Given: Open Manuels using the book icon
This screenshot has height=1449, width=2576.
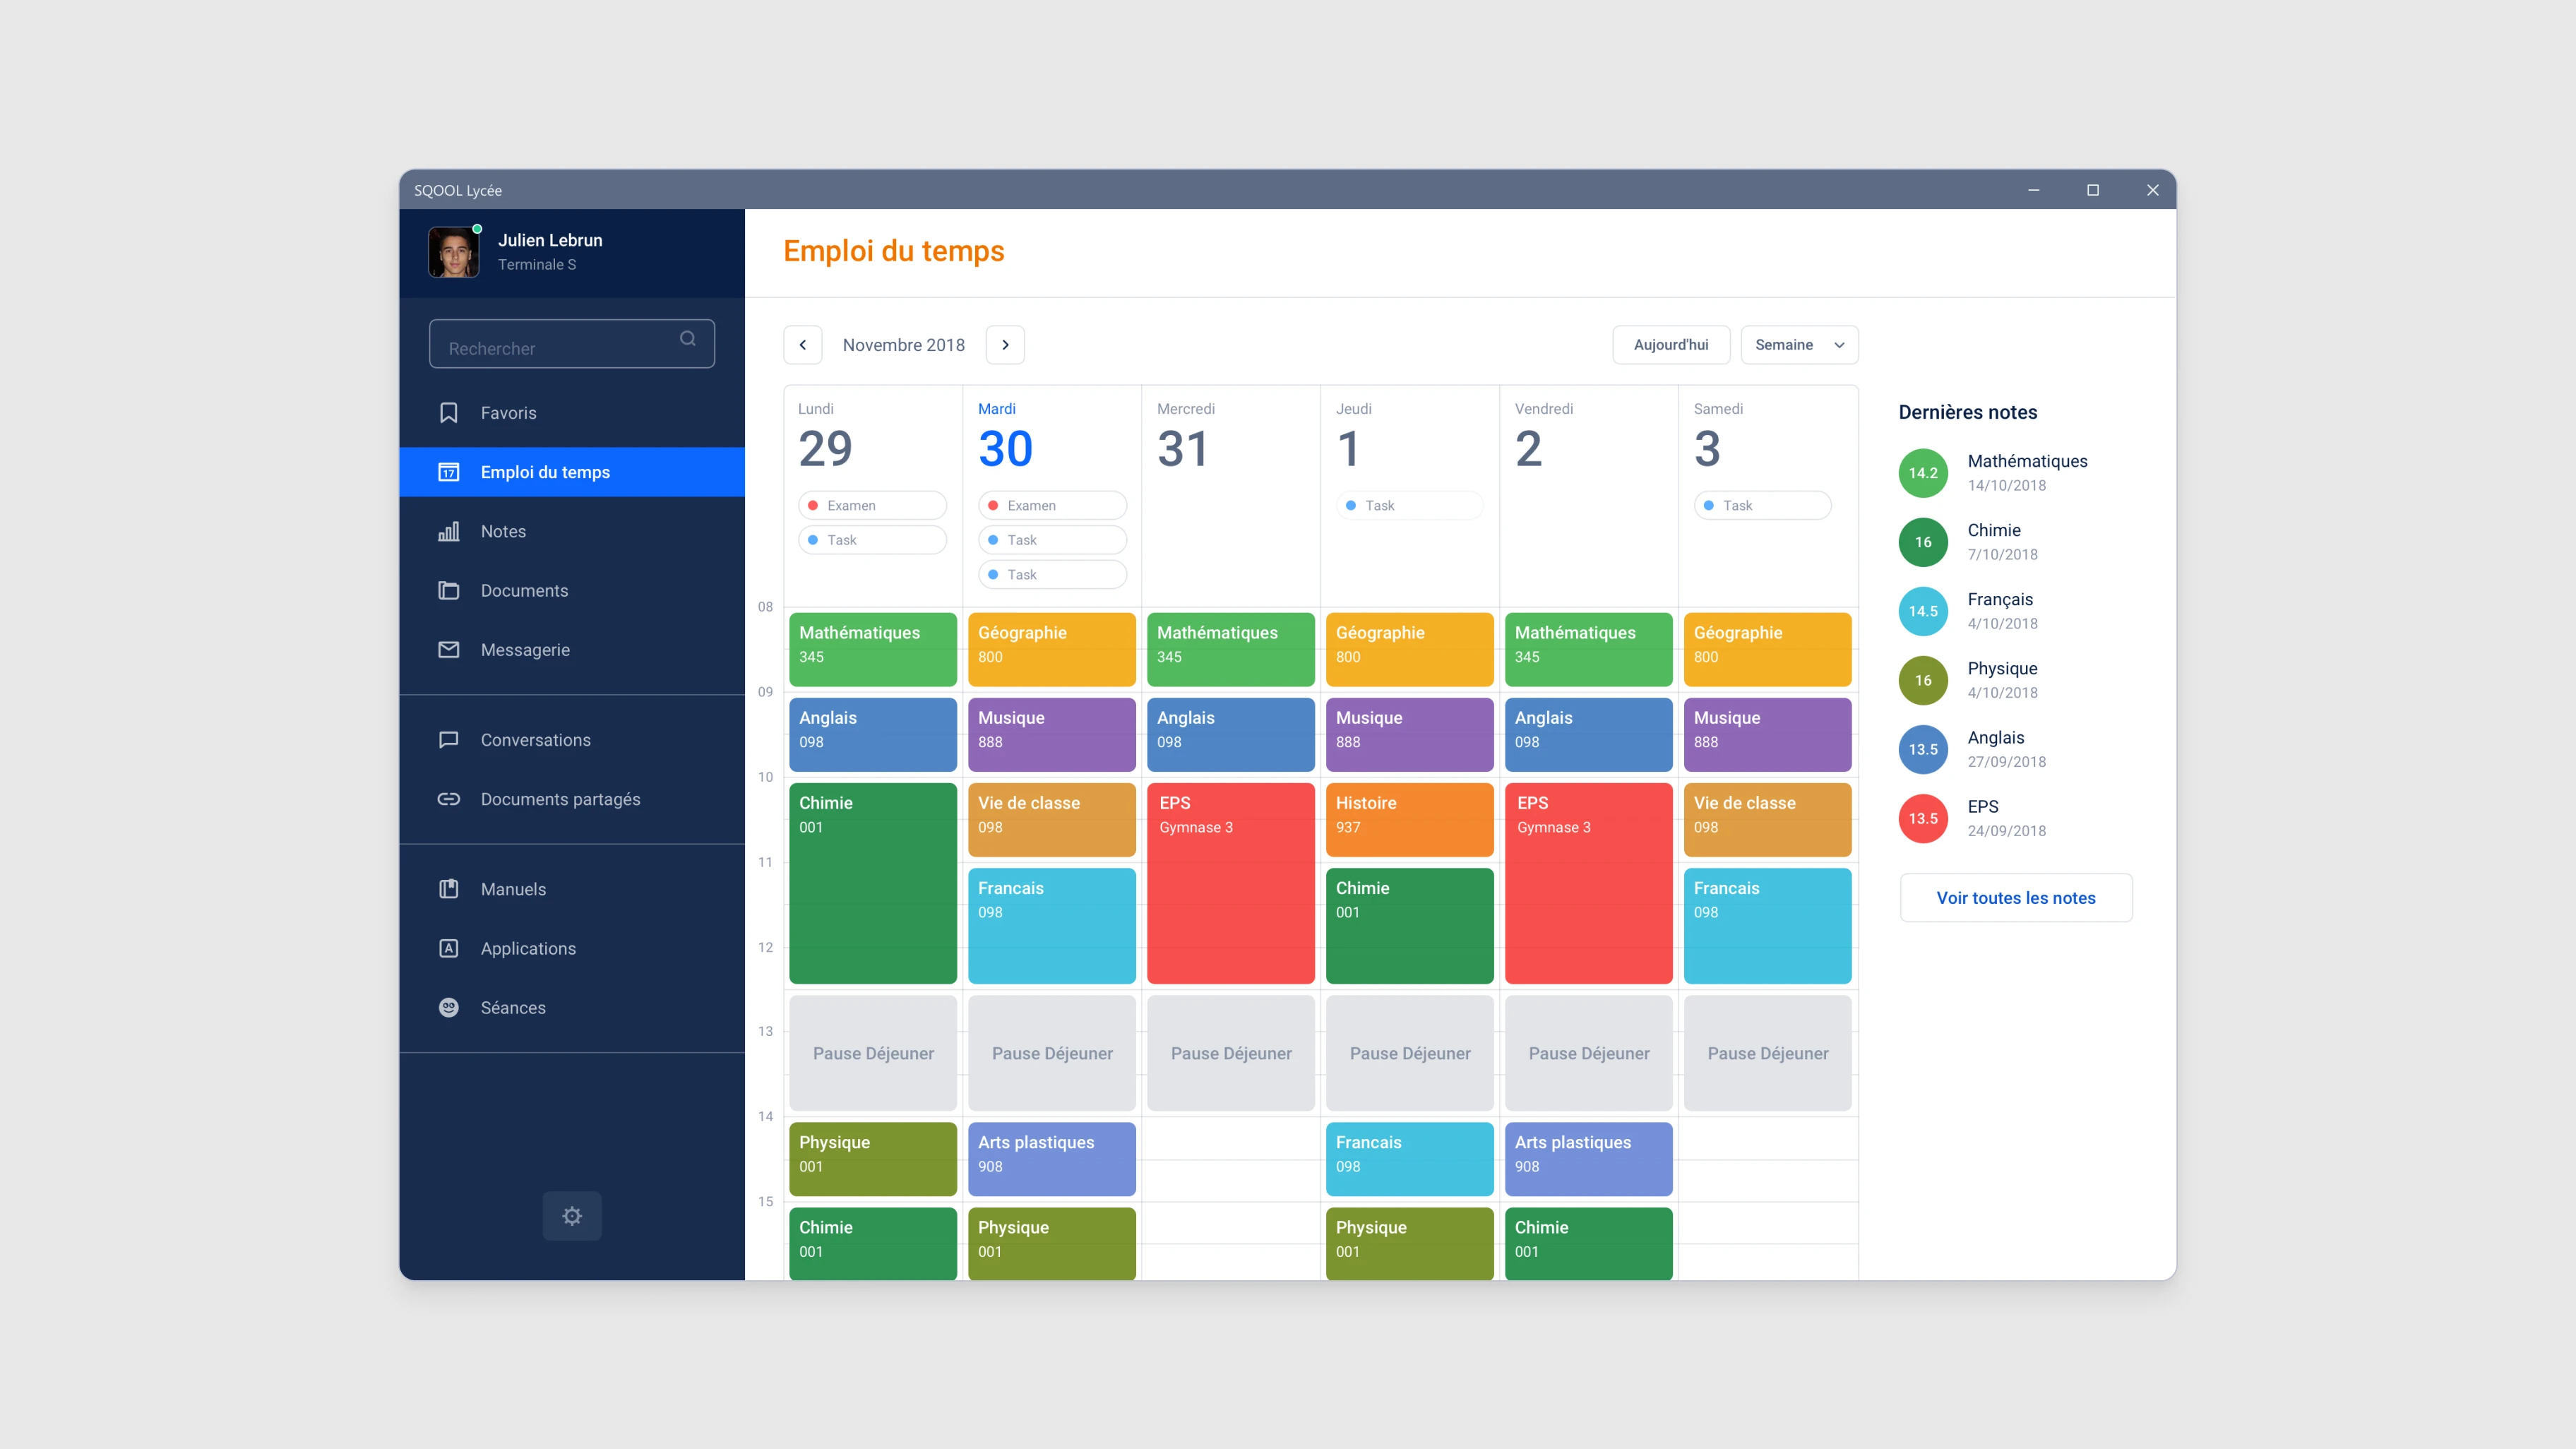Looking at the screenshot, I should [x=449, y=889].
